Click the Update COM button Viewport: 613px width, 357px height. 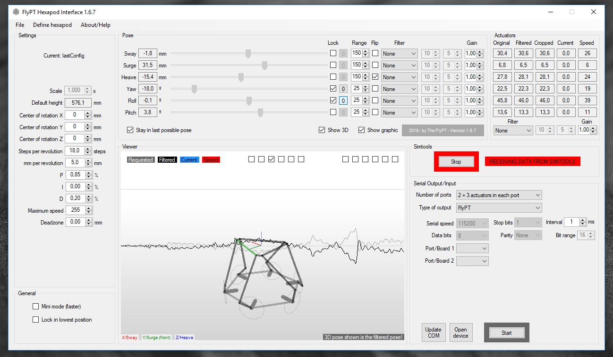[433, 332]
